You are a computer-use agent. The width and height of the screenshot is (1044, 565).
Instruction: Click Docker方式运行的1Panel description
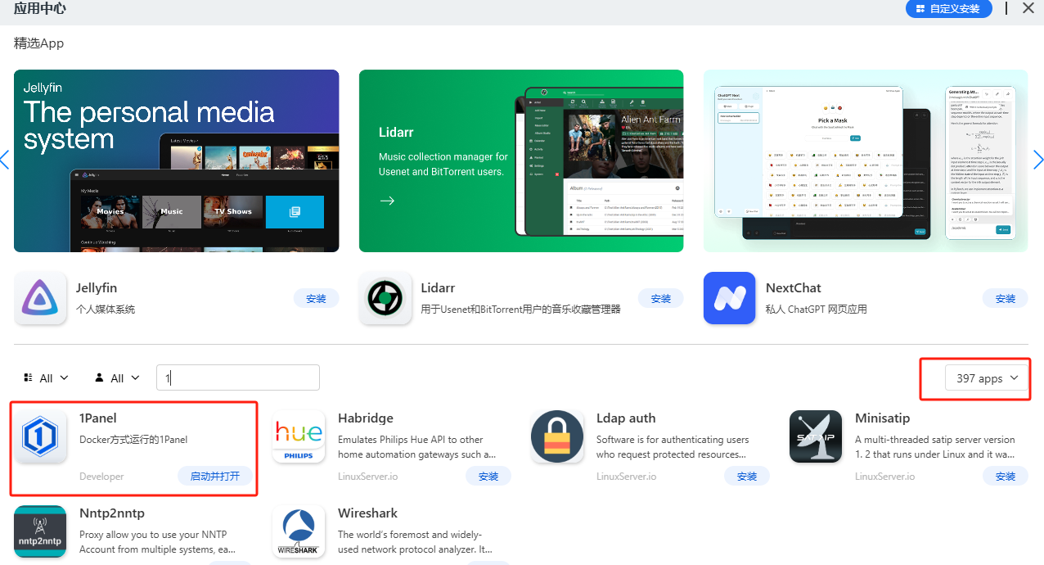(133, 440)
